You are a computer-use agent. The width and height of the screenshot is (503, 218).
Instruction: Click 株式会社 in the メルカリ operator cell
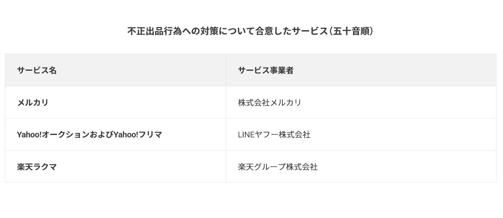tap(254, 103)
